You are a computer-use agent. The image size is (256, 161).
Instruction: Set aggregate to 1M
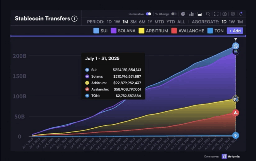point(240,22)
